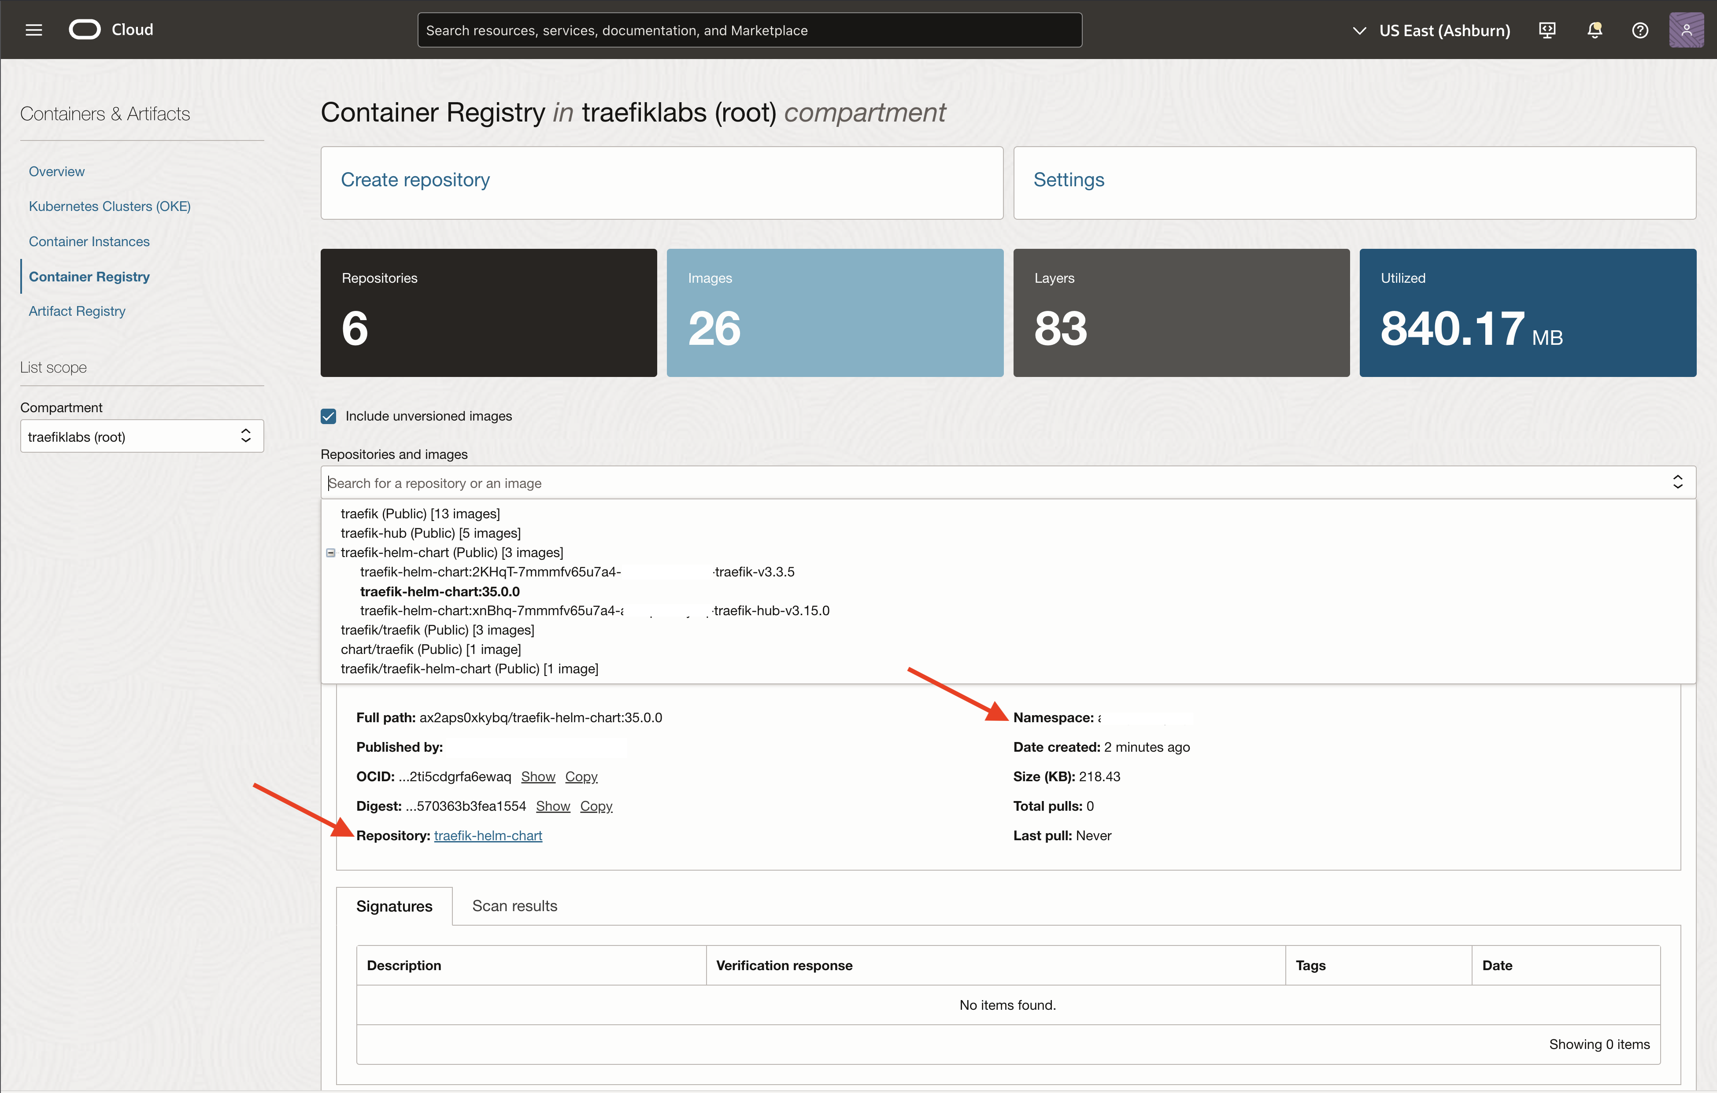Open the hamburger navigation menu
Viewport: 1717px width, 1093px height.
pos(33,30)
